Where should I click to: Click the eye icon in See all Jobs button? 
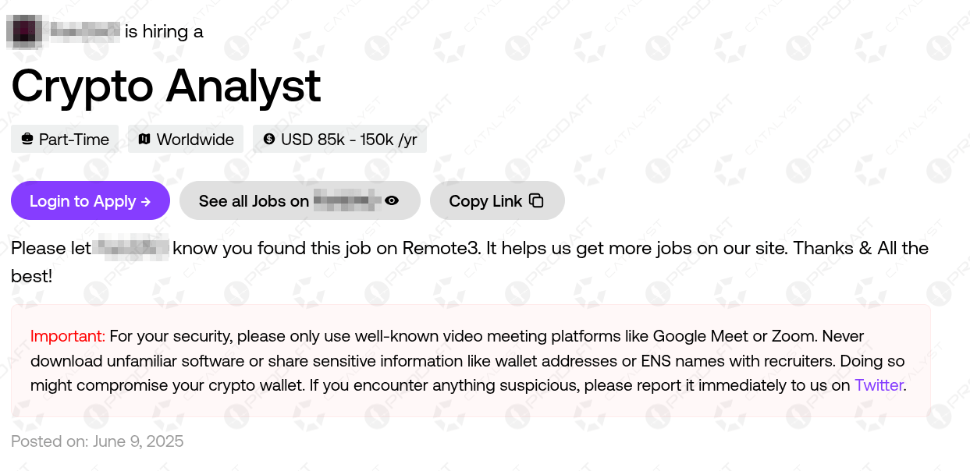[x=392, y=201]
